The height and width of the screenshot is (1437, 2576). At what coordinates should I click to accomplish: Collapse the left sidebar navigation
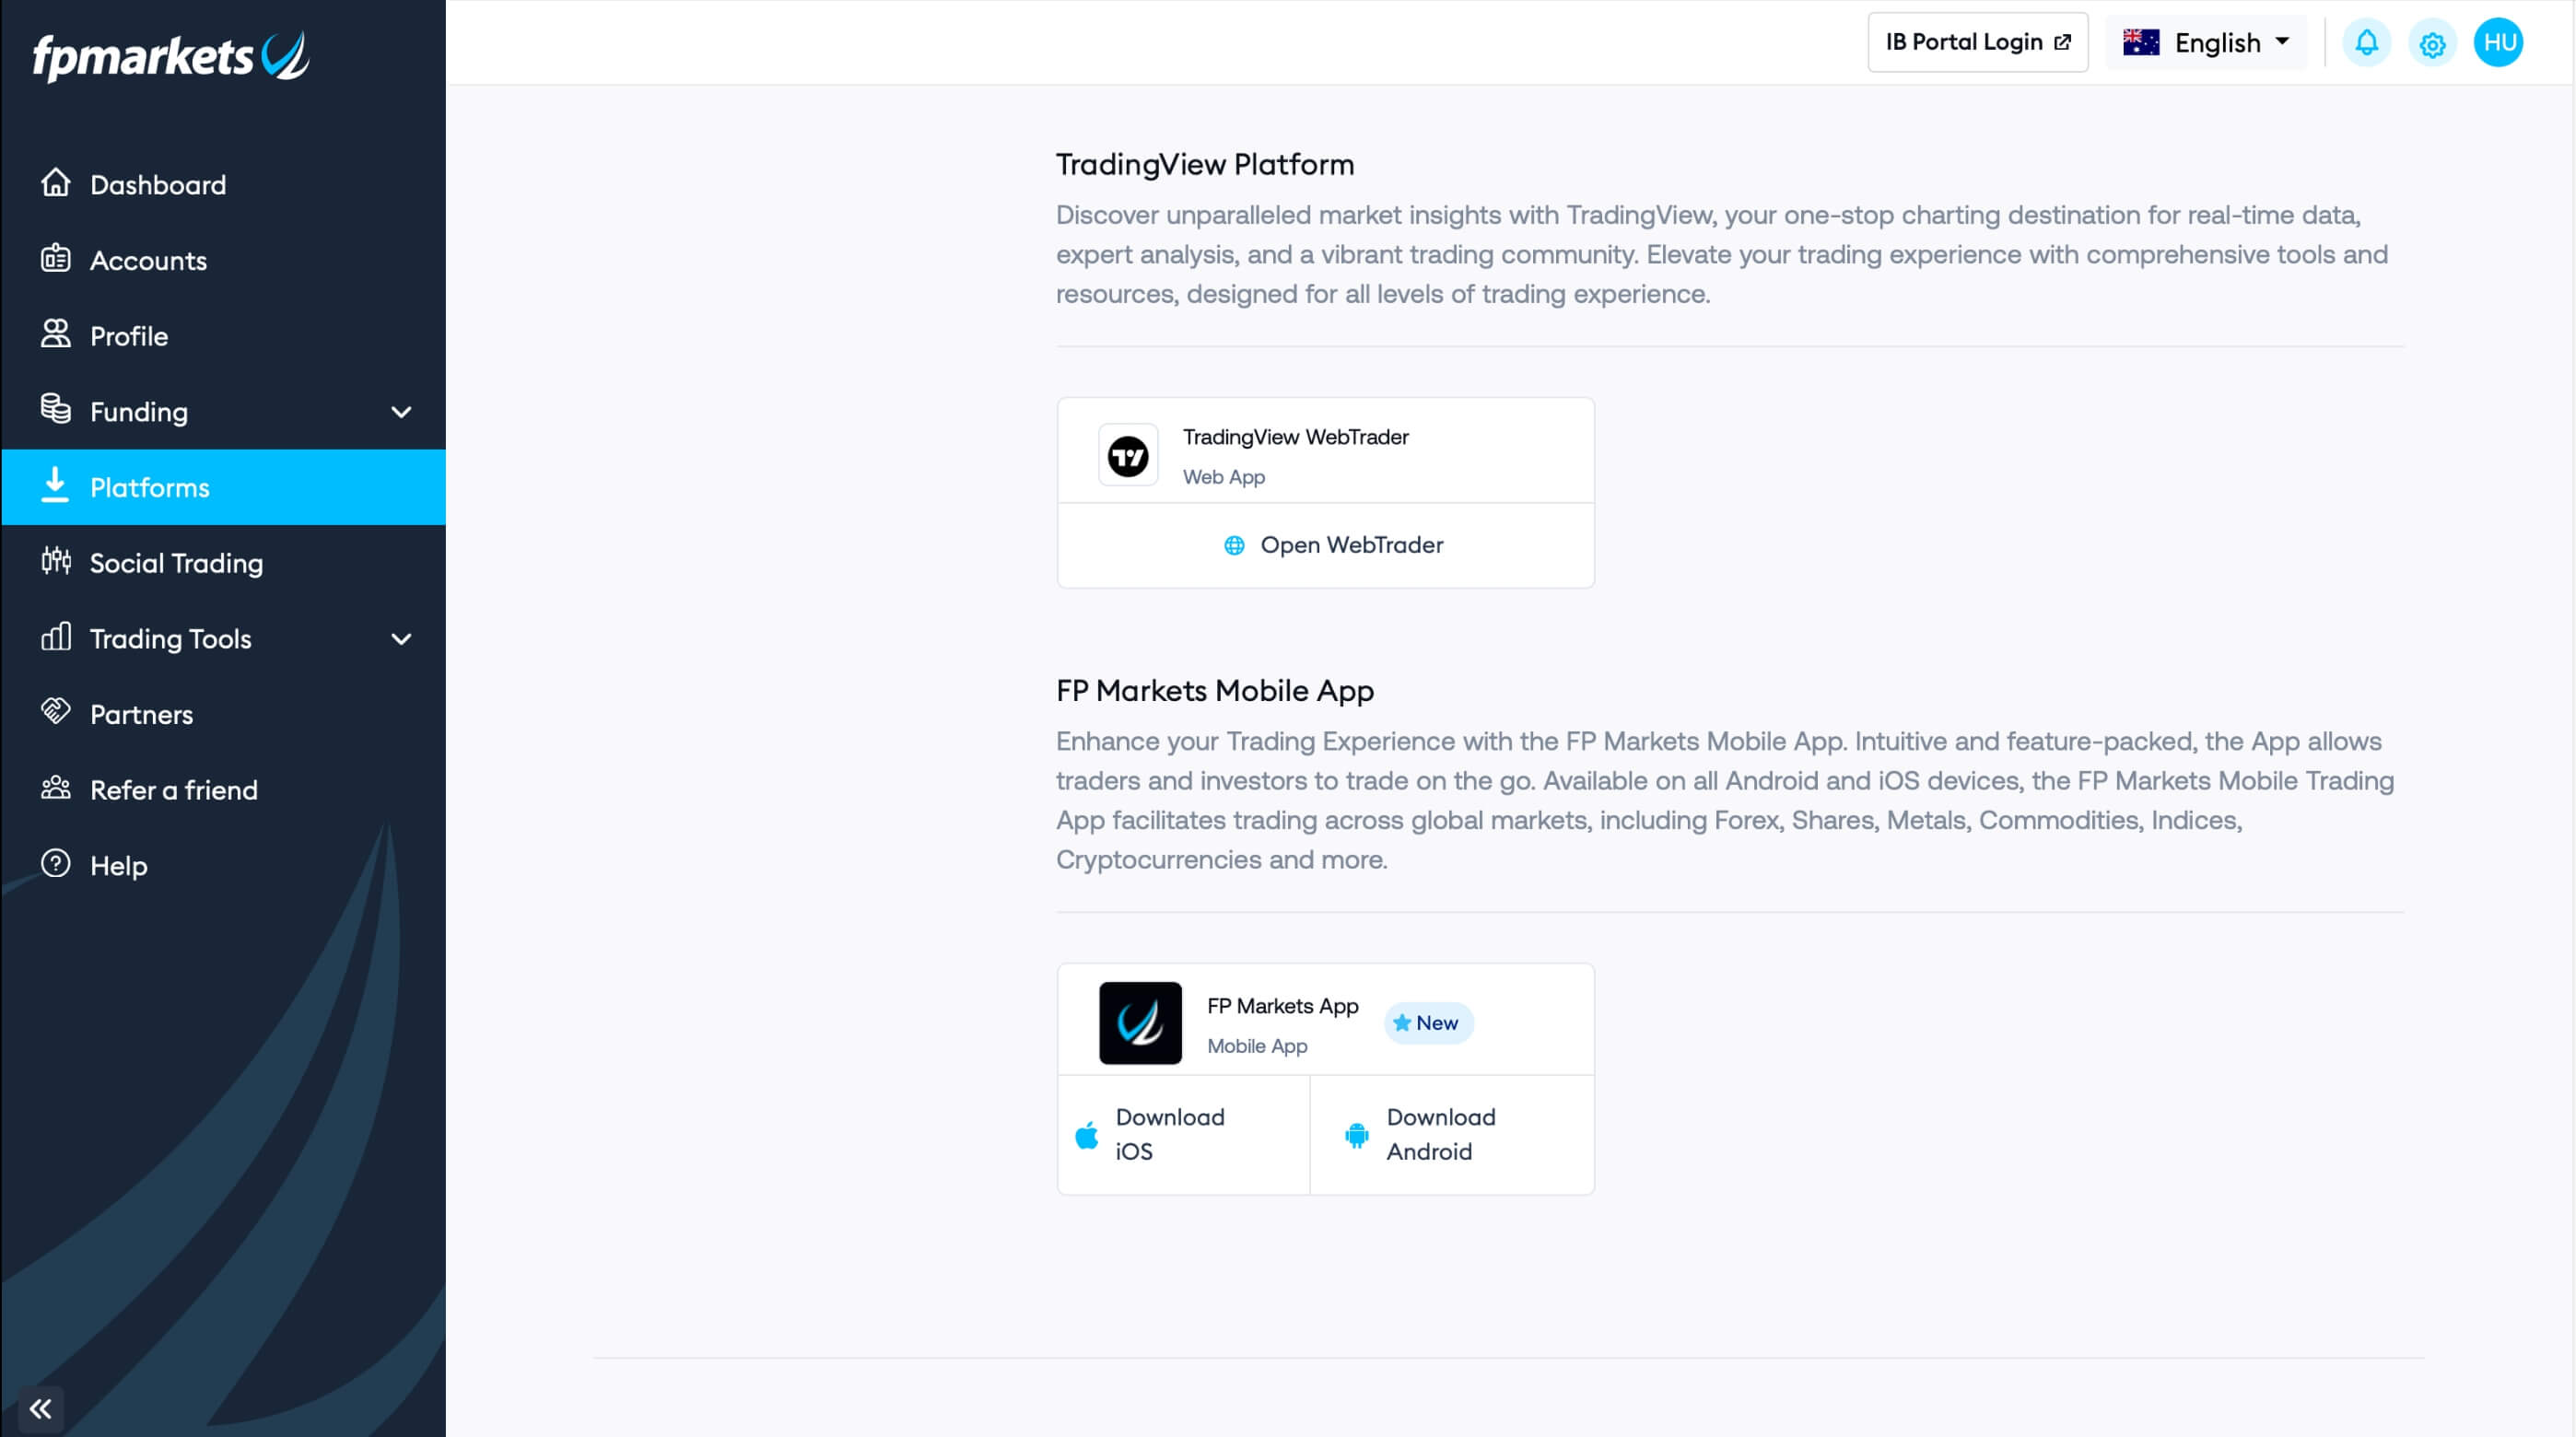39,1408
